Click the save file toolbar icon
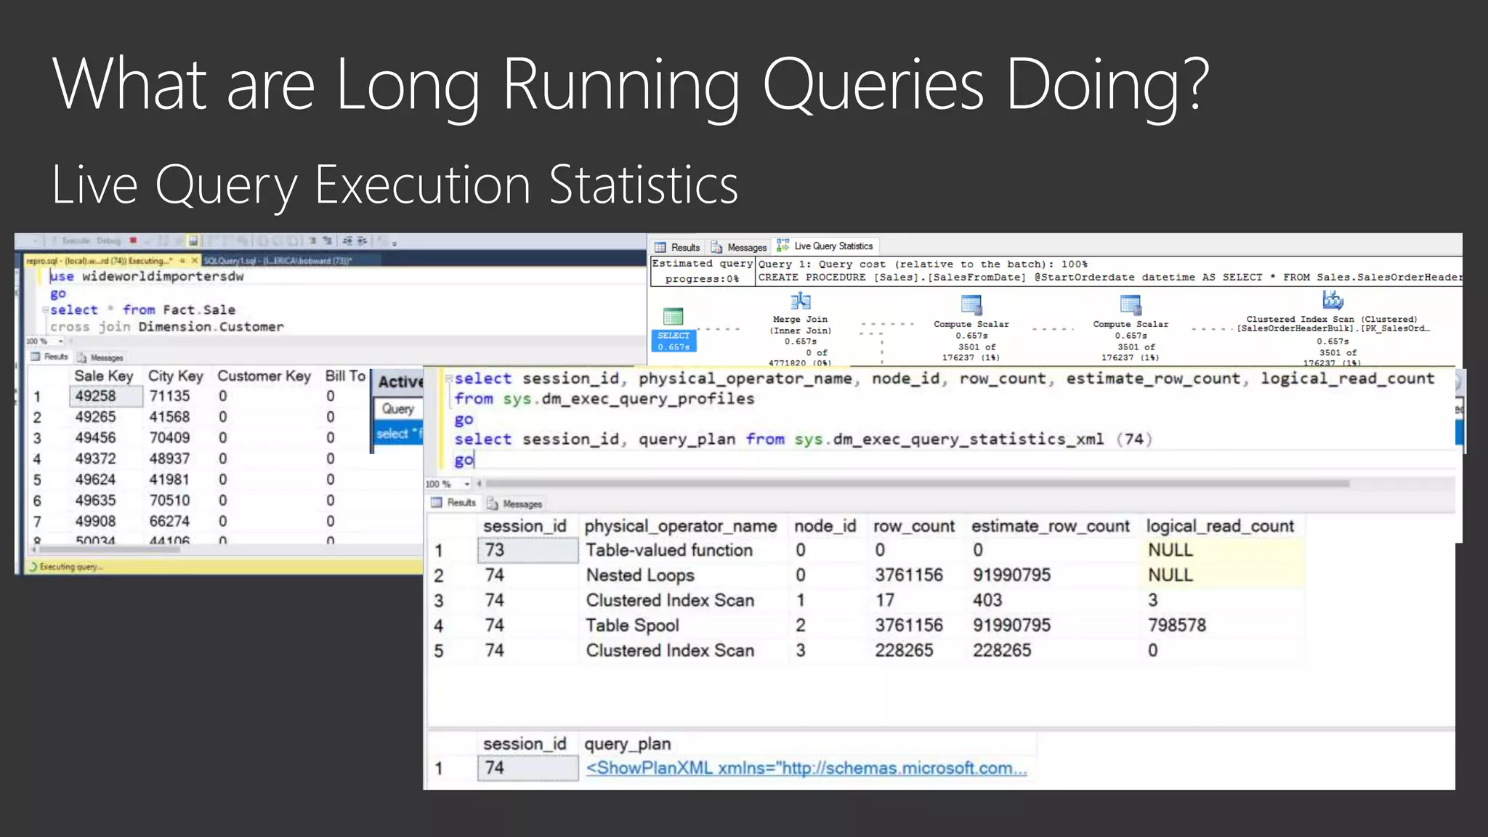The width and height of the screenshot is (1488, 837). 193,240
